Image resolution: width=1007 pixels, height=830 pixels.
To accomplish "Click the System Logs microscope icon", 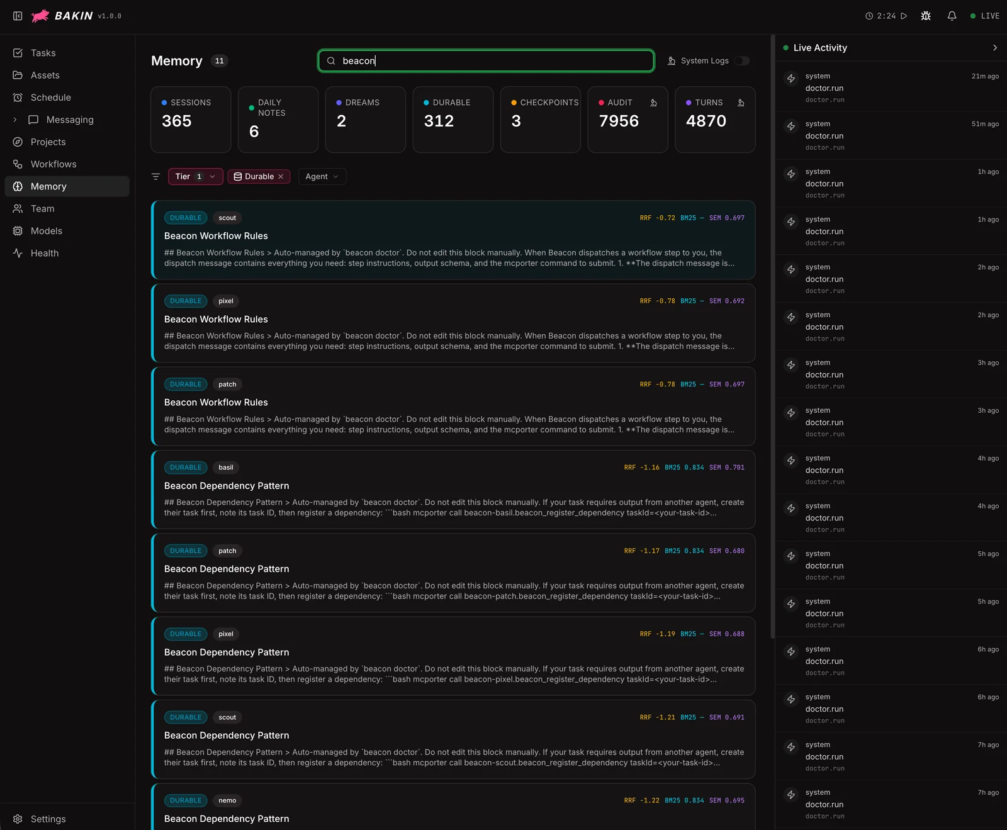I will (x=672, y=61).
